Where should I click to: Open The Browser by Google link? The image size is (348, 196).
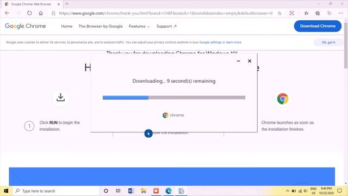tap(101, 26)
